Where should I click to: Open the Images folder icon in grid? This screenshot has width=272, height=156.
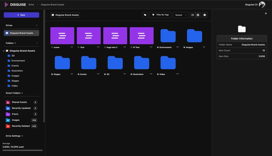194,36
